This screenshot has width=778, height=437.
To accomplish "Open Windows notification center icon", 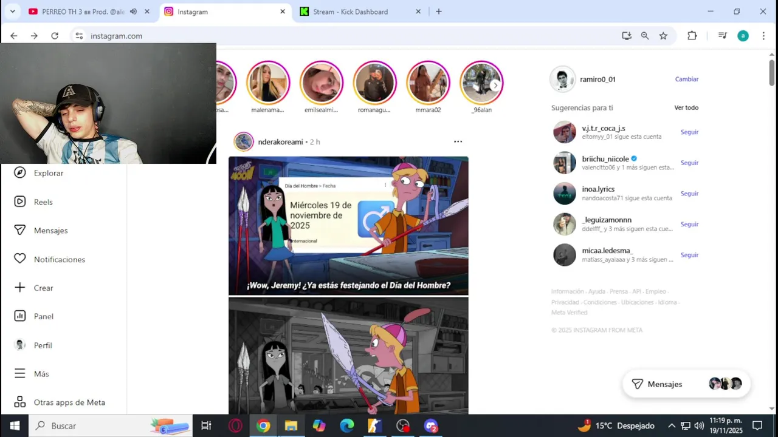I will point(757,426).
